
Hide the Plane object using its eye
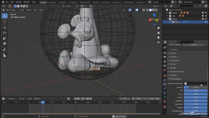coord(206,22)
